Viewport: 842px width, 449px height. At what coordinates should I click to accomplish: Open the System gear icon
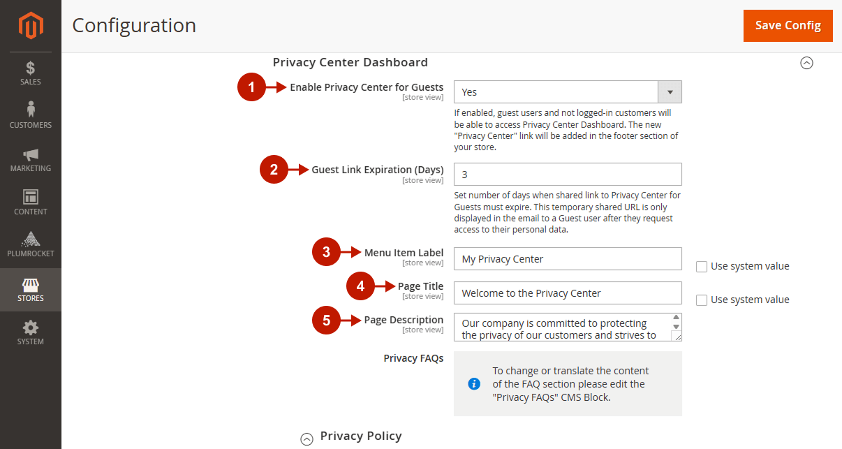pos(31,327)
